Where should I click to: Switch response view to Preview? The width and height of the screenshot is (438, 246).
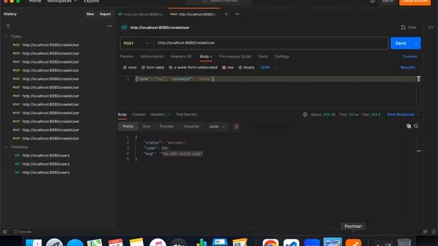(167, 126)
